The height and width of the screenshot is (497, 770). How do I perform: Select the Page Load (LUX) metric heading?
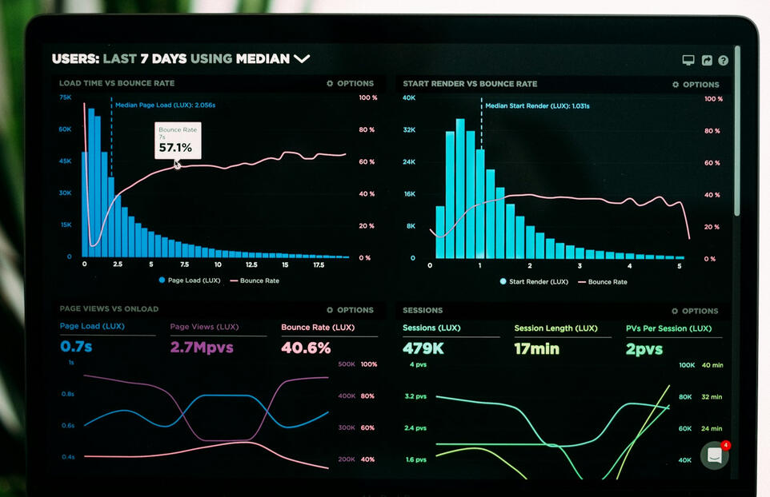(92, 326)
